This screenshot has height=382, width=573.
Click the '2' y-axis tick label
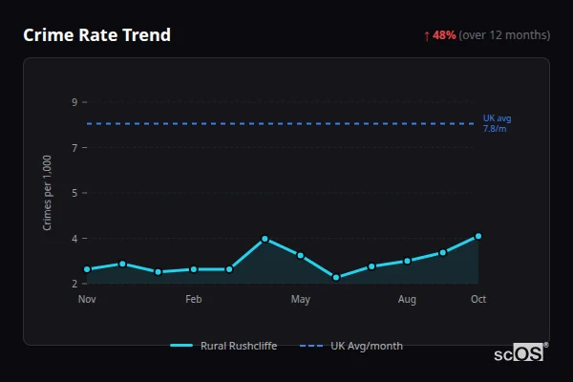point(74,284)
